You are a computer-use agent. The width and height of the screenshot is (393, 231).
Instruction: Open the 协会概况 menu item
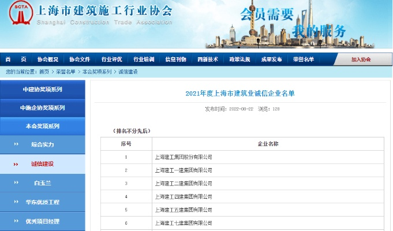click(48, 59)
